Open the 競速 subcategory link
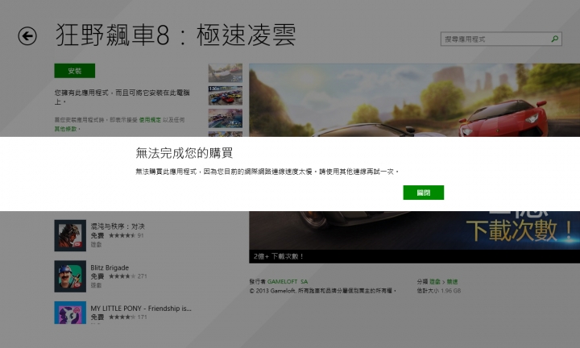 tap(452, 282)
